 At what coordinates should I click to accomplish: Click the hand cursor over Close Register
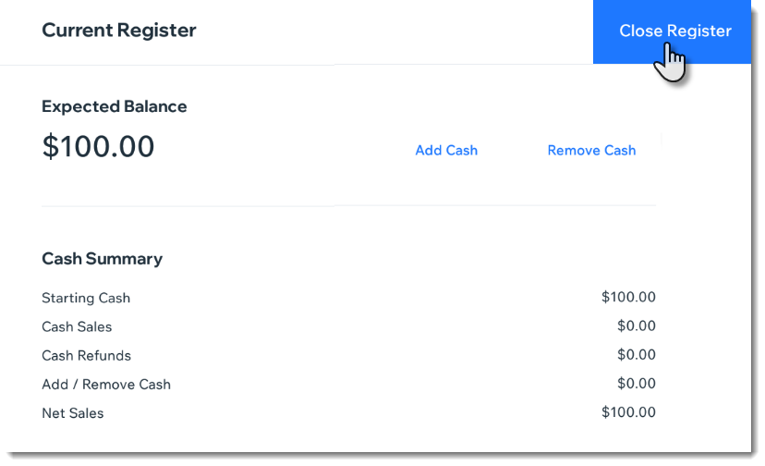click(x=669, y=62)
